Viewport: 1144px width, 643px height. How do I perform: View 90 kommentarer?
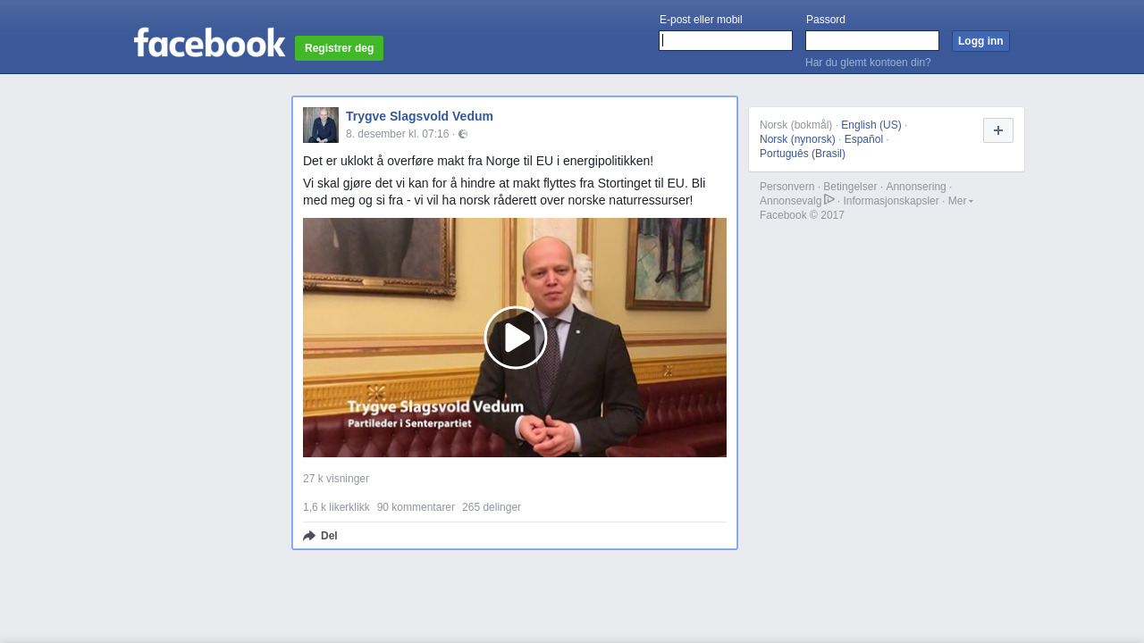416,507
